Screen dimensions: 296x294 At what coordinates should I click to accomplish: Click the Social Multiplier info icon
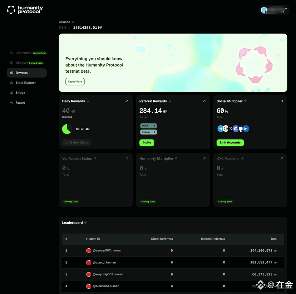pos(245,101)
